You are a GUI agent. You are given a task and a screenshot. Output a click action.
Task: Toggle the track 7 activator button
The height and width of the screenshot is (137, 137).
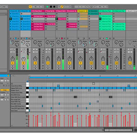pyautogui.click(x=80, y=63)
